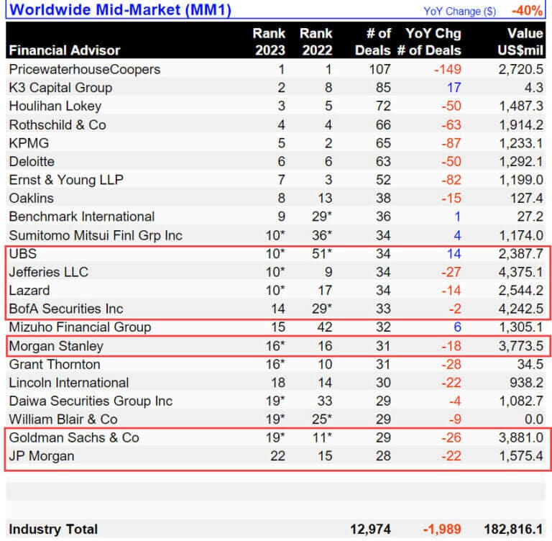Screen dimensions: 552x541
Task: Click the UBS advisor name cell
Action: [x=22, y=253]
